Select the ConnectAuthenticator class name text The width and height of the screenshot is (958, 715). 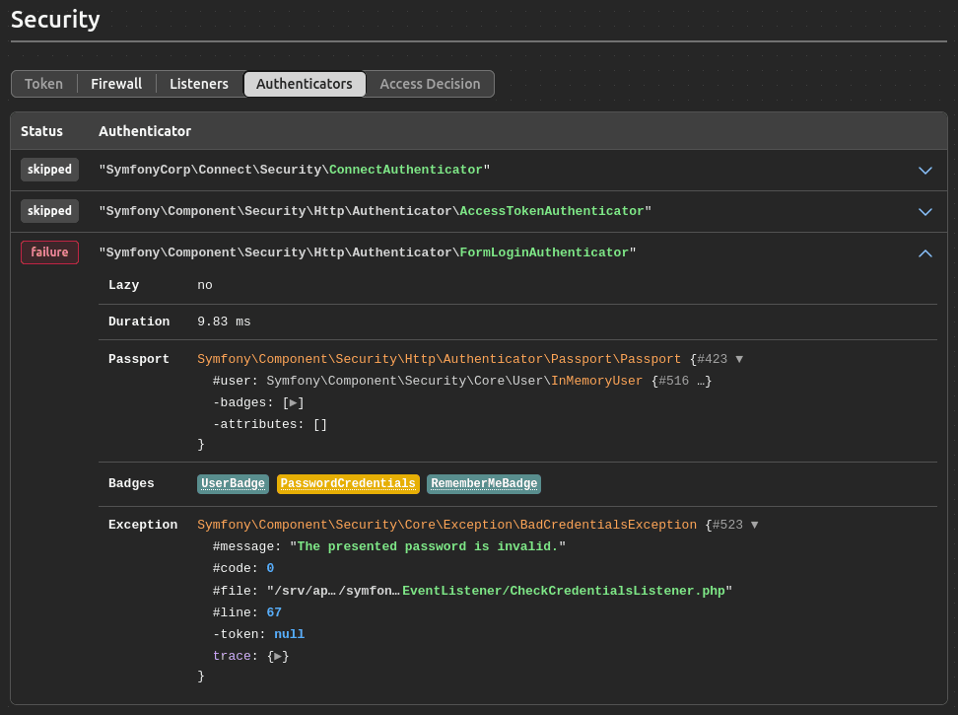coord(406,170)
